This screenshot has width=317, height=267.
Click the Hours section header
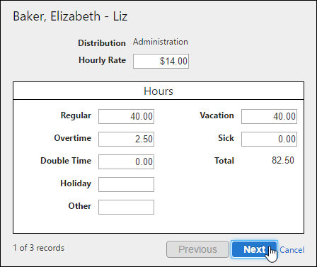[158, 91]
